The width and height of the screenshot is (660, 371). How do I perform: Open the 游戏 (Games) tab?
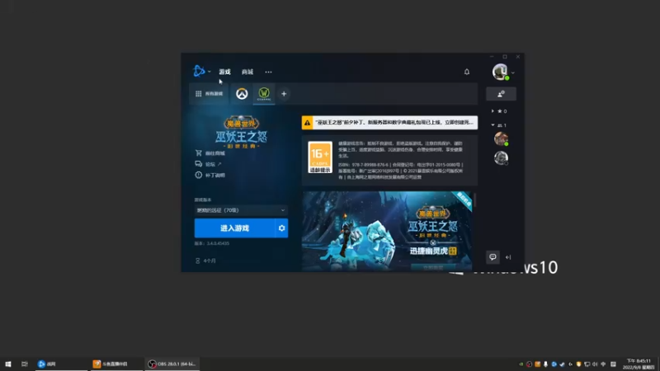[224, 72]
